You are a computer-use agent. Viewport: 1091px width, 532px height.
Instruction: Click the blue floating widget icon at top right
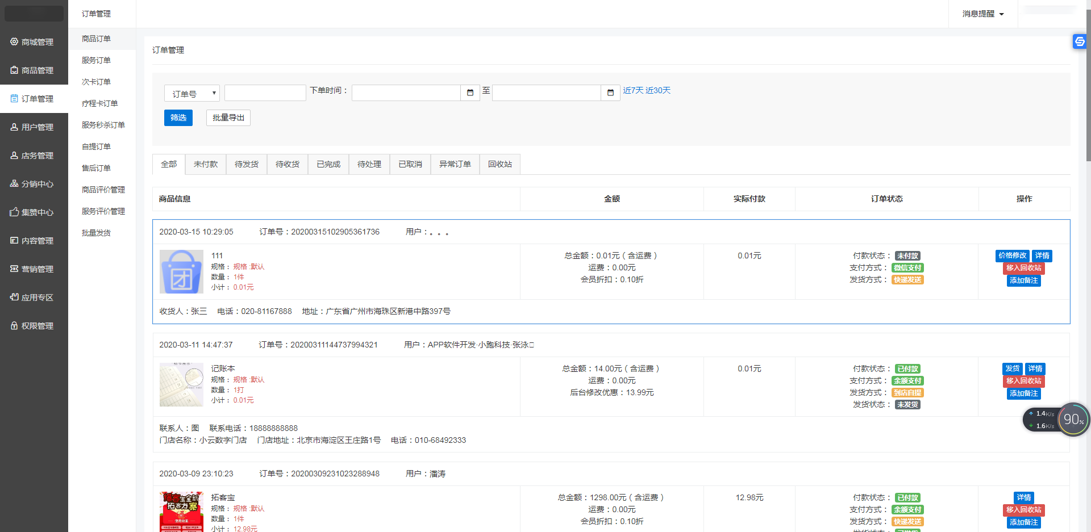(x=1079, y=41)
